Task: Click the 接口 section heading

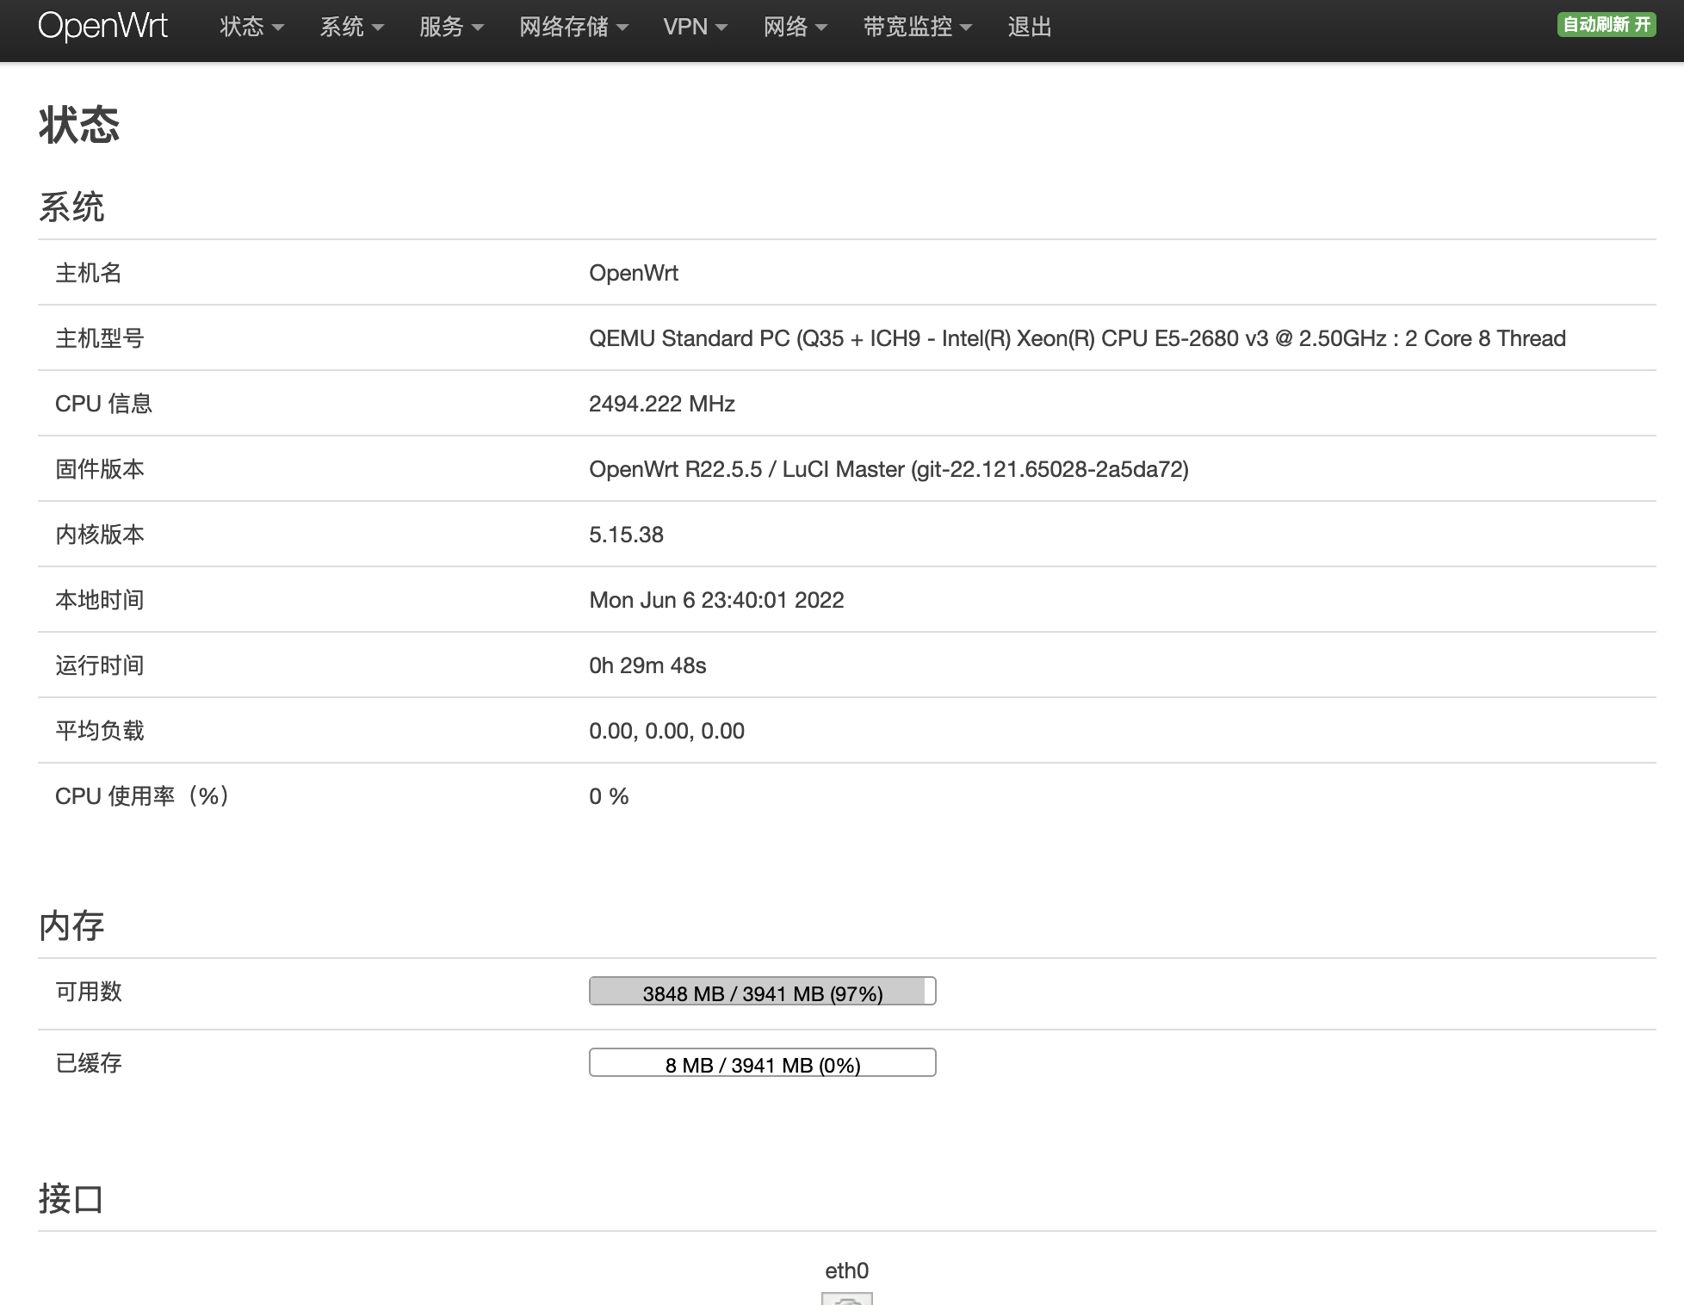Action: pos(71,1198)
